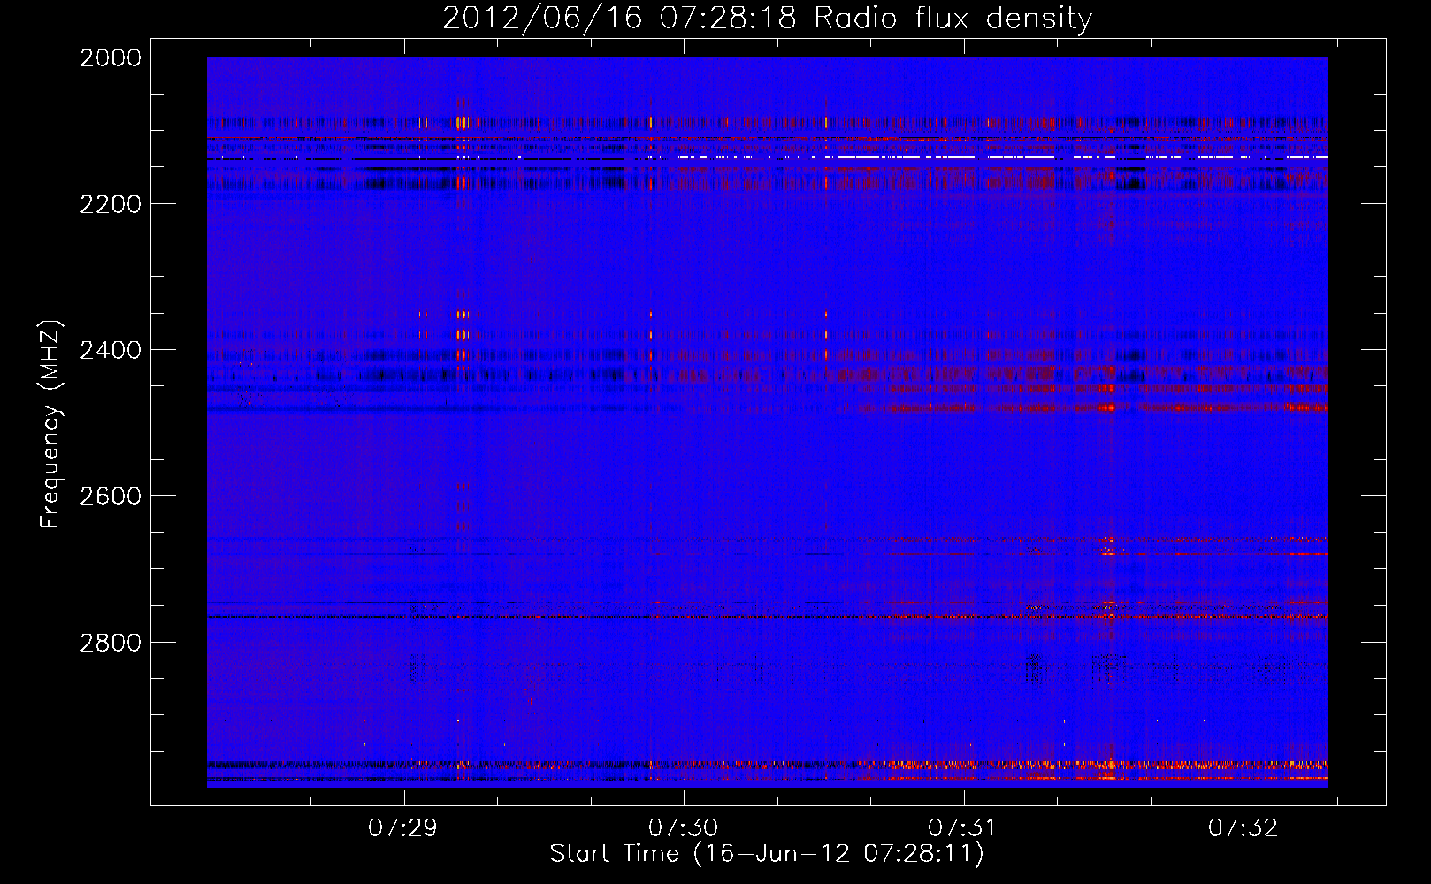Click the '07:32' time axis label
This screenshot has width=1431, height=884.
pyautogui.click(x=1244, y=827)
